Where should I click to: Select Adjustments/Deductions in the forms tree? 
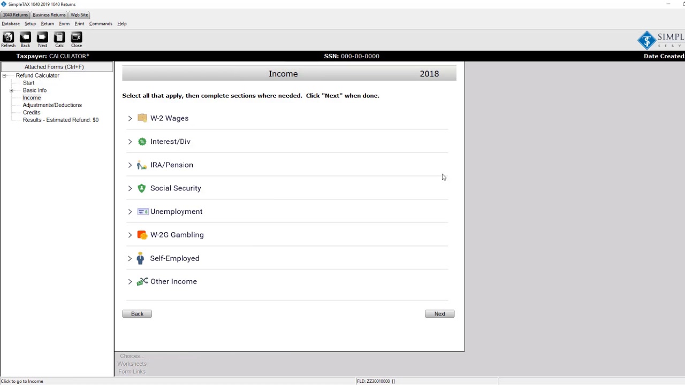(x=52, y=105)
